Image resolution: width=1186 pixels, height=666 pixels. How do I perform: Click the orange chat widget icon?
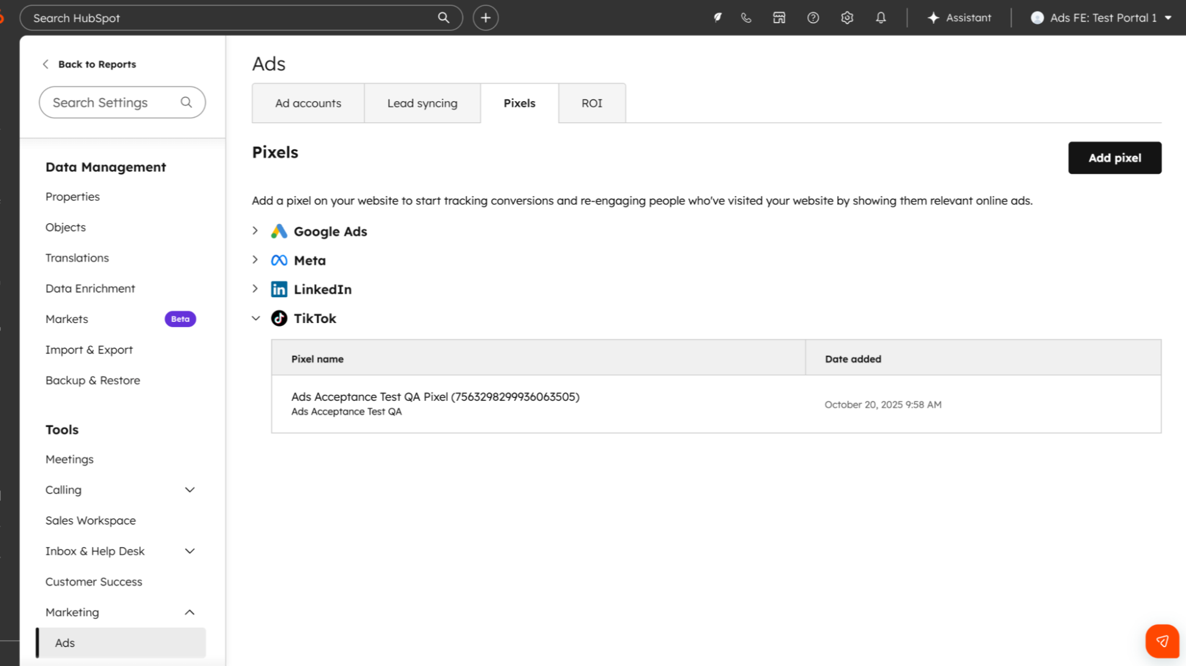[1162, 641]
